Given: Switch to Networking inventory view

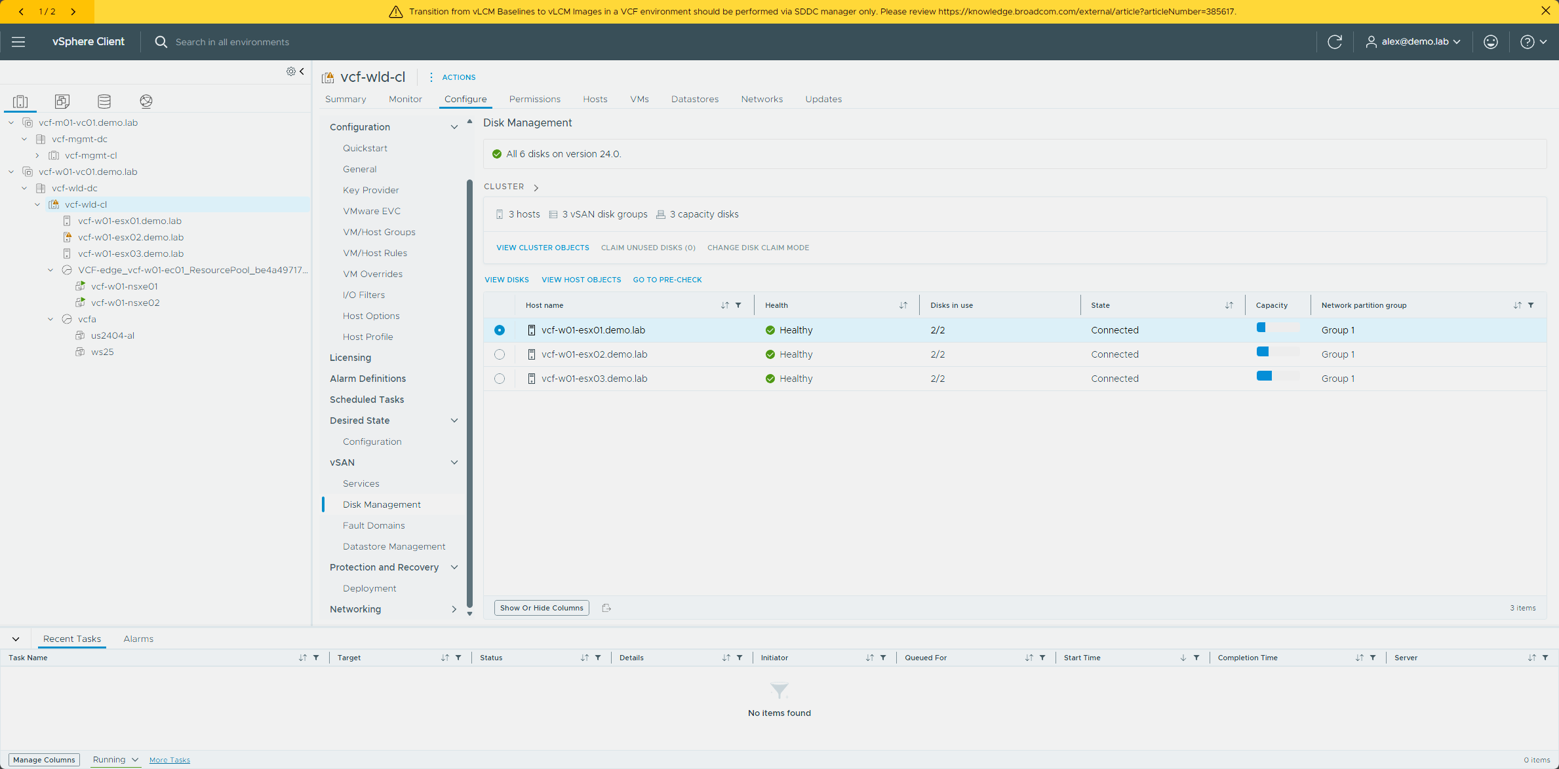Looking at the screenshot, I should coord(146,101).
